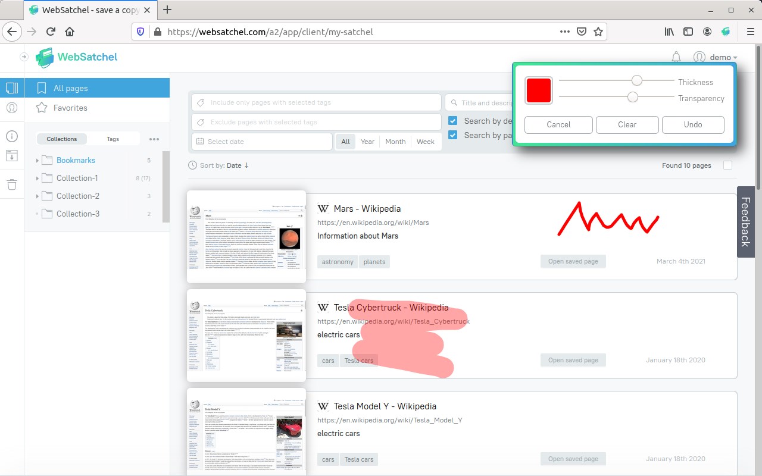
Task: Open the import/download sidebar icon
Action: coord(12,156)
